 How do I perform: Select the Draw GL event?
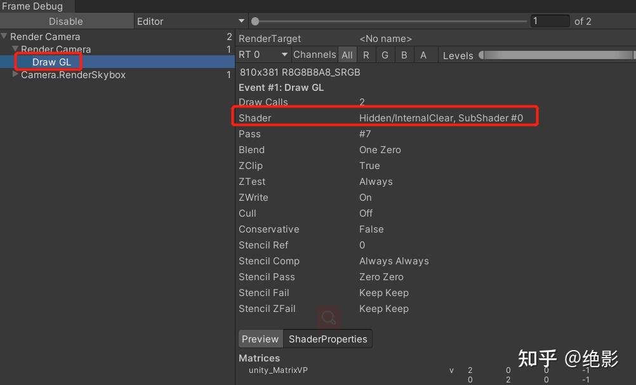[51, 62]
